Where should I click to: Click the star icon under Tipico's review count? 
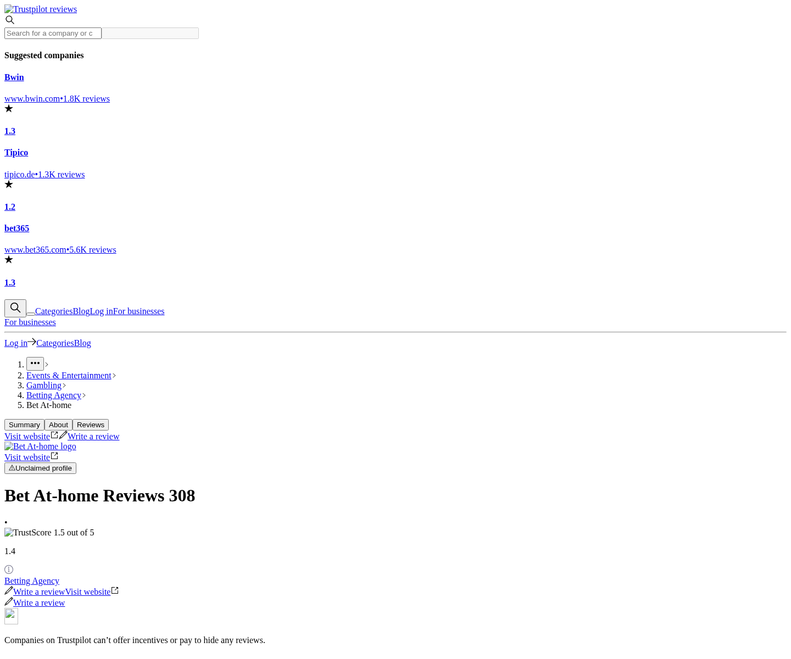[9, 185]
